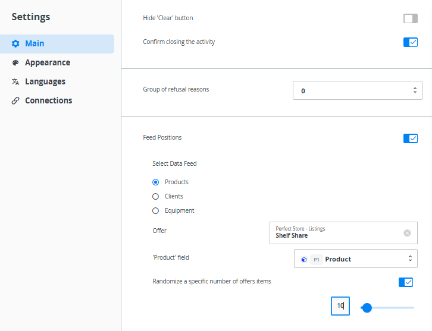Switch to the Languages settings section
Screen dimensions: 432x331
coord(45,82)
